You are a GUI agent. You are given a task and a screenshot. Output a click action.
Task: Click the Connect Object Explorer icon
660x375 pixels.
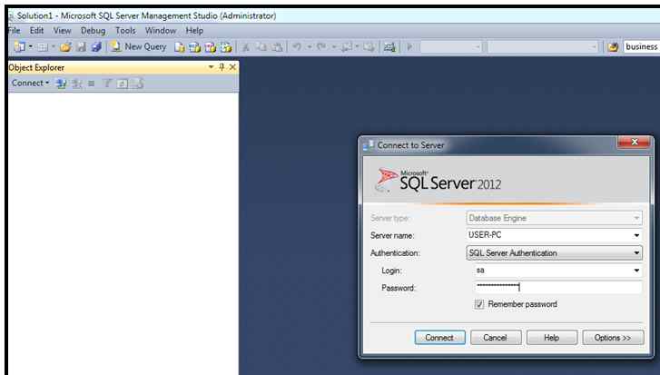(x=61, y=84)
